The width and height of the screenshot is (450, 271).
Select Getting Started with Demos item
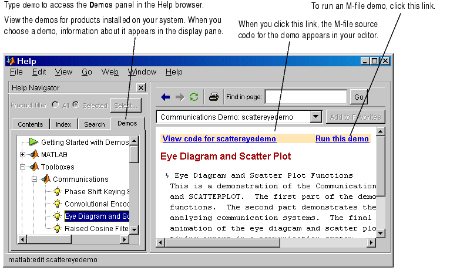point(85,142)
